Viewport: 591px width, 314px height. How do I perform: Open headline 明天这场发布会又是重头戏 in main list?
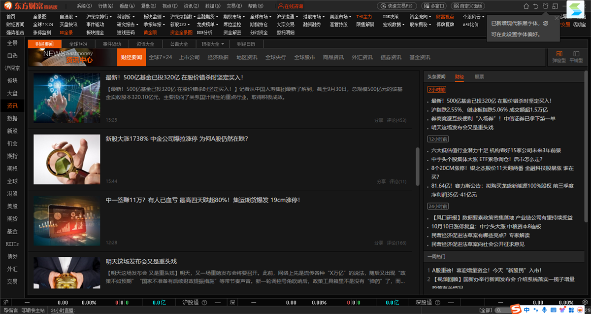click(141, 261)
